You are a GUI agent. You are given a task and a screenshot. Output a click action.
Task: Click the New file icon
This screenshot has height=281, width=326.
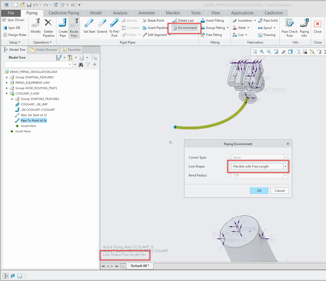[x=16, y=5]
